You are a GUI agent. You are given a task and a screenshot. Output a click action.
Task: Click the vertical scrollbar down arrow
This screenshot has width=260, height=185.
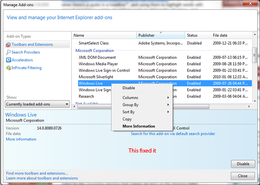point(255,101)
